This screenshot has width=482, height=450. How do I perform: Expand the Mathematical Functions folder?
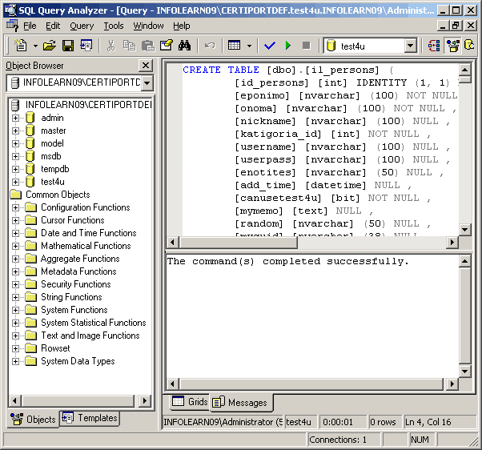[15, 246]
